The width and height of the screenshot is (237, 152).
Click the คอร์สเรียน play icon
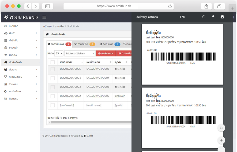pos(5,91)
